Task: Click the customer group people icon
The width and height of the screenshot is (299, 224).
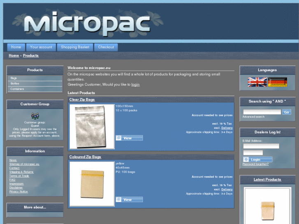Action: [35, 116]
